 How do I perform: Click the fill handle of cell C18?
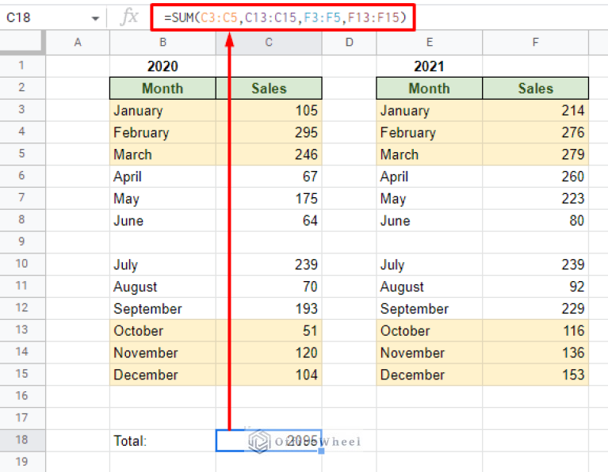pyautogui.click(x=321, y=451)
